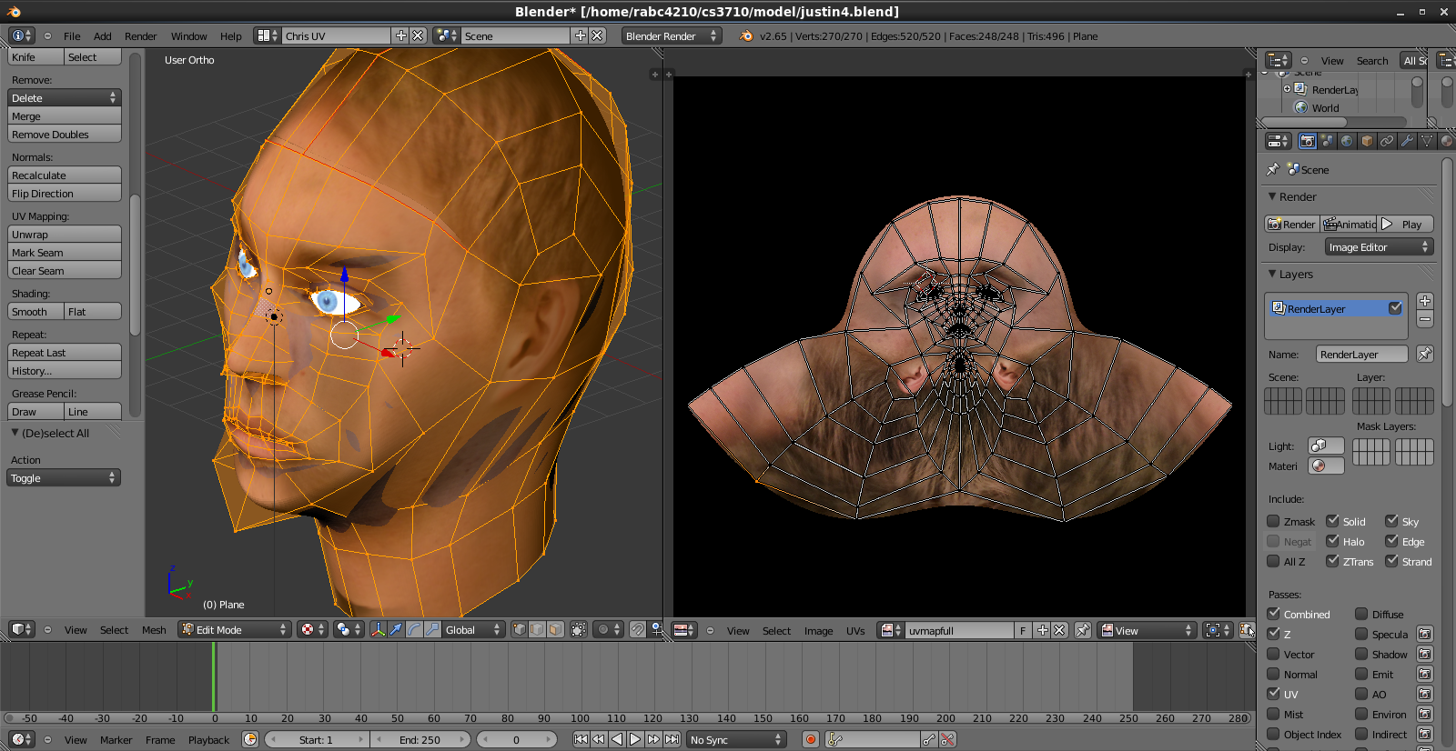Toggle the 3D manipulator axes icon
This screenshot has width=1456, height=751.
click(378, 629)
